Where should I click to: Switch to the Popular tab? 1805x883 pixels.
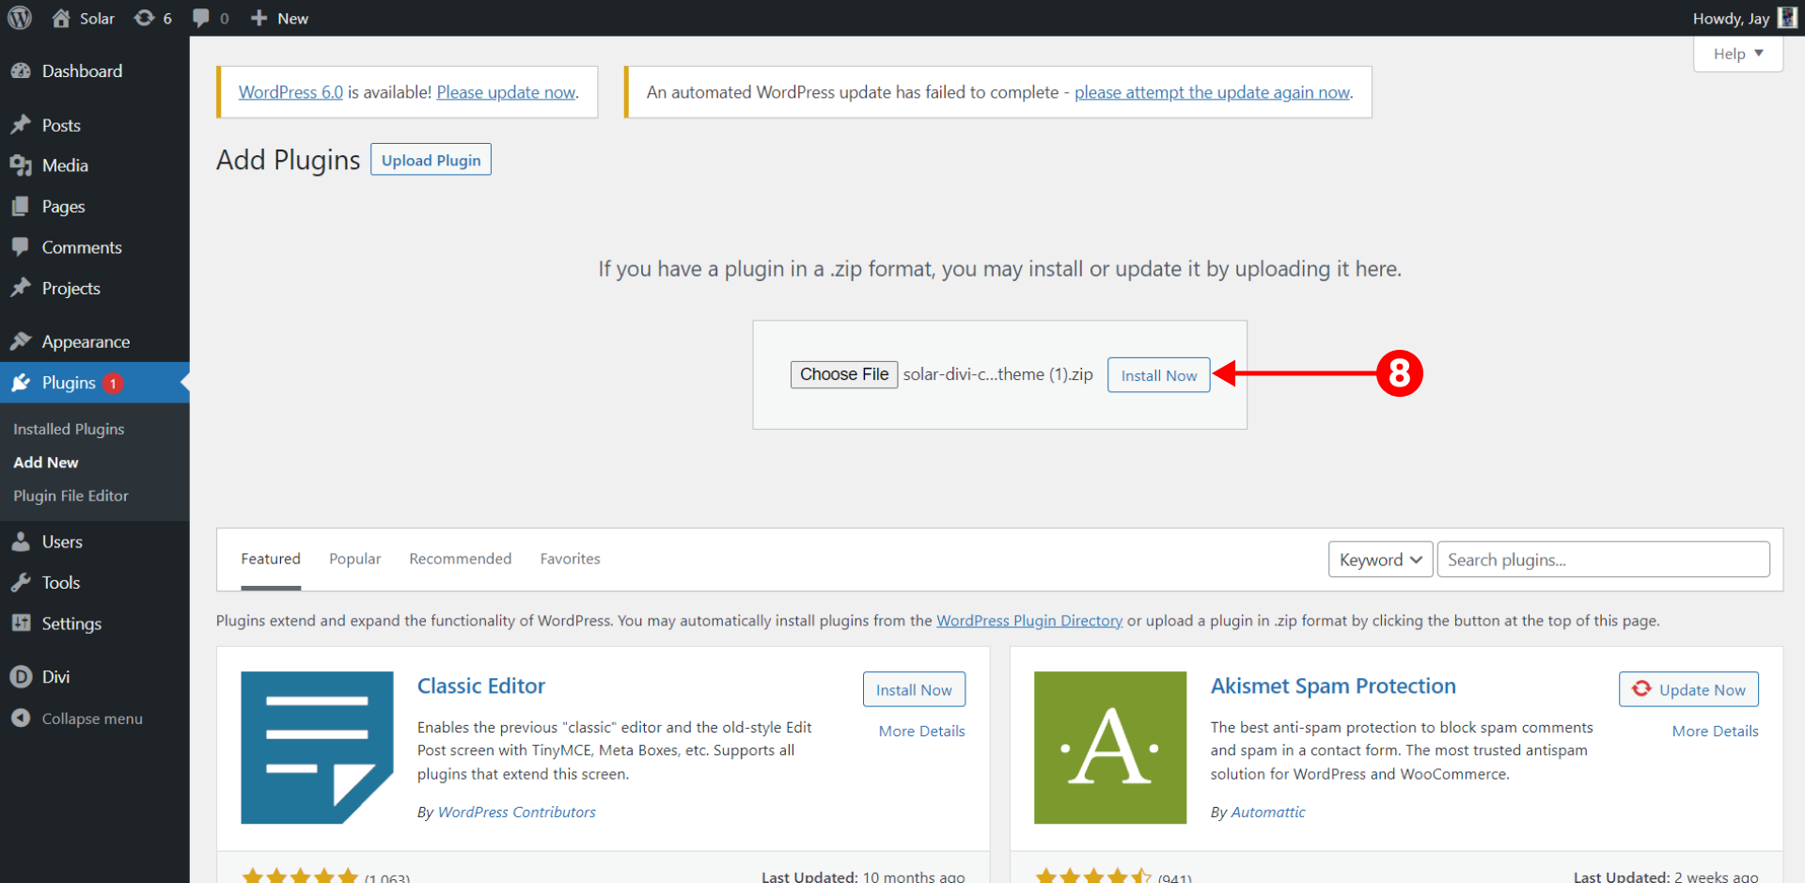pyautogui.click(x=355, y=559)
